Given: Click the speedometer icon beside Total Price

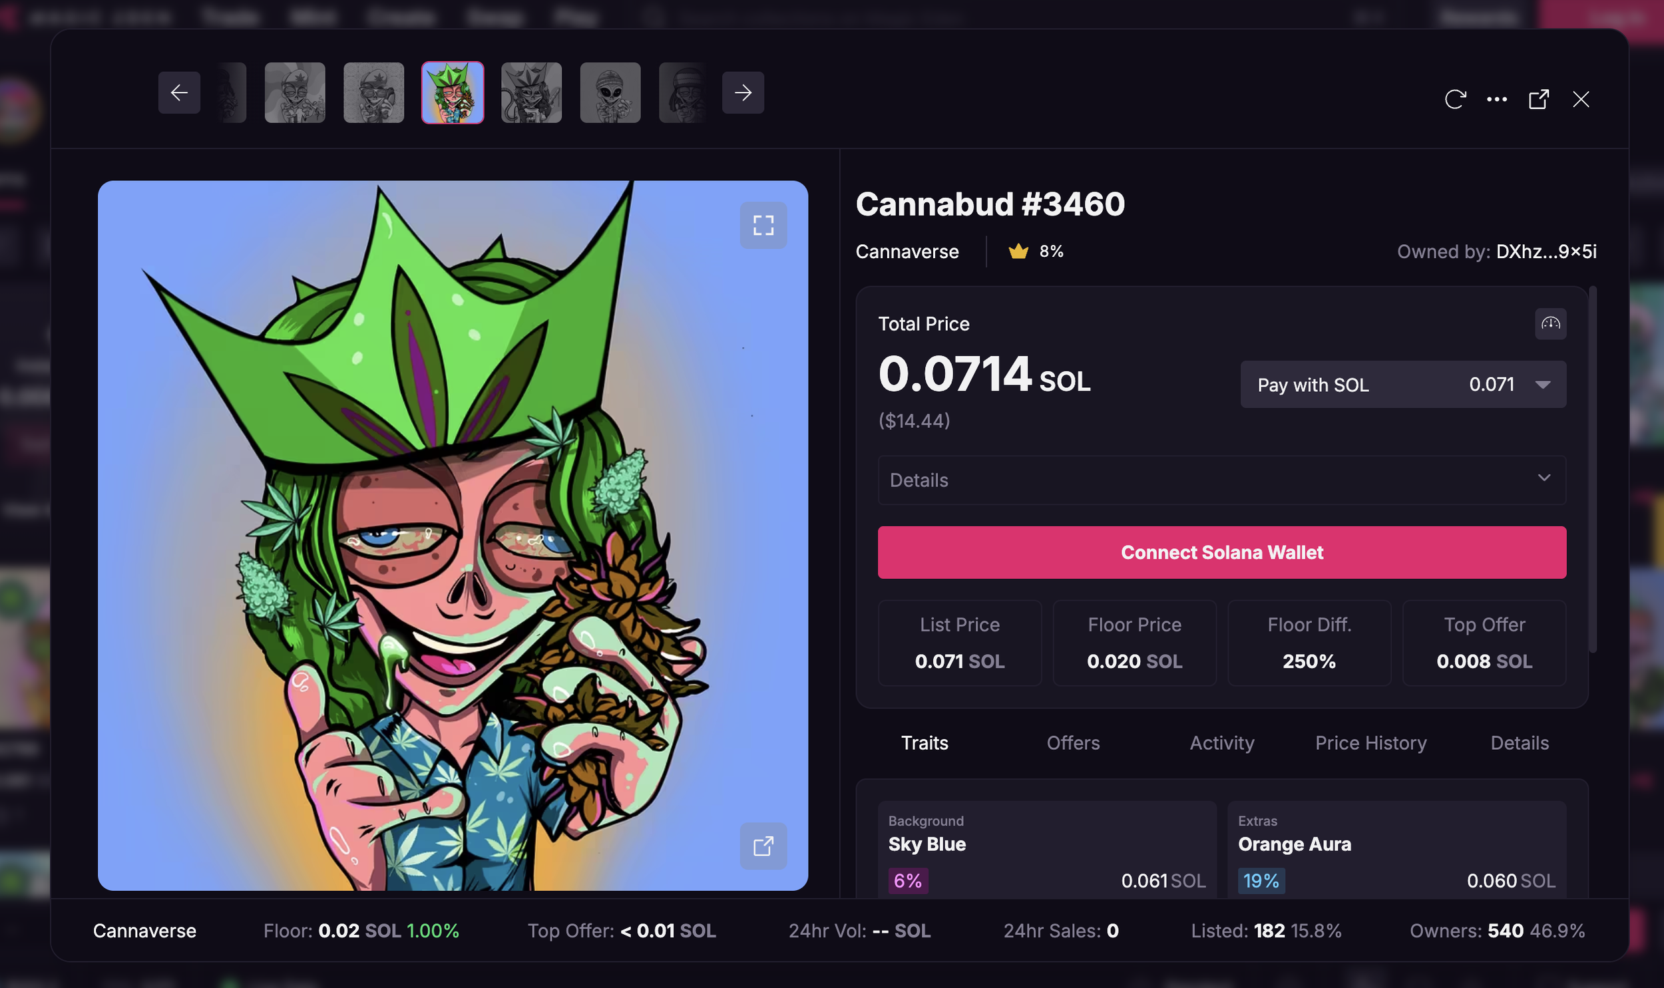Looking at the screenshot, I should pos(1551,323).
